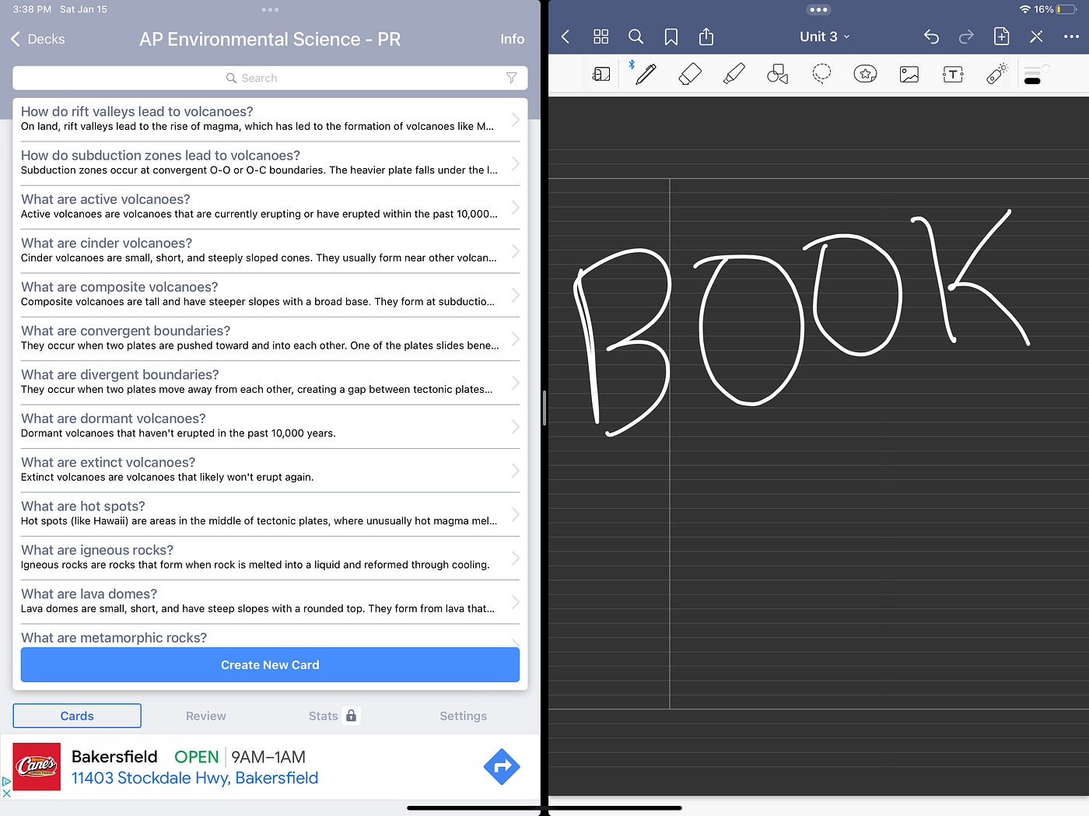Open card 'What are active volcanoes?'
Viewport: 1089px width, 816px height.
pos(270,207)
